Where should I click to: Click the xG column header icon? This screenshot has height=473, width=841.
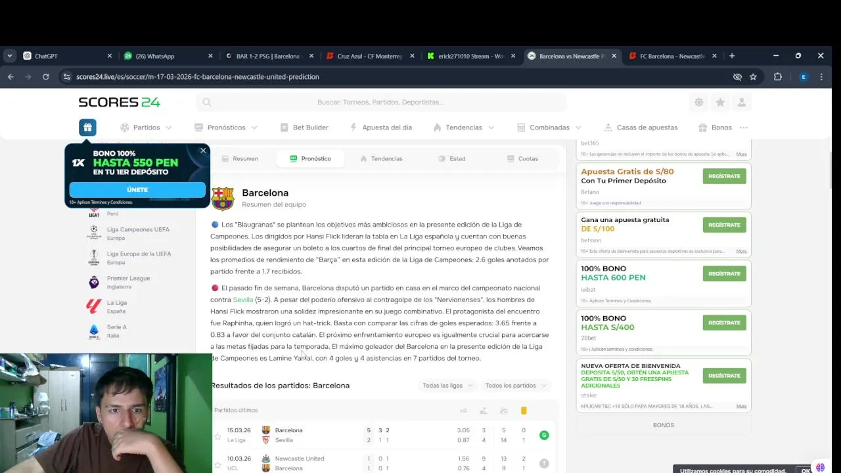463,411
